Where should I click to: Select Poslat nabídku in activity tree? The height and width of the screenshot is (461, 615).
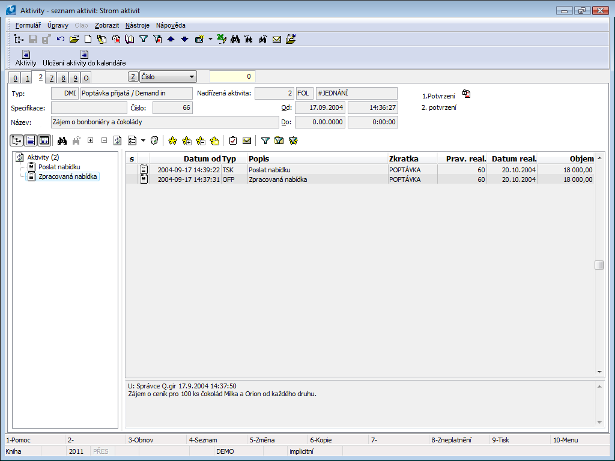pyautogui.click(x=59, y=167)
